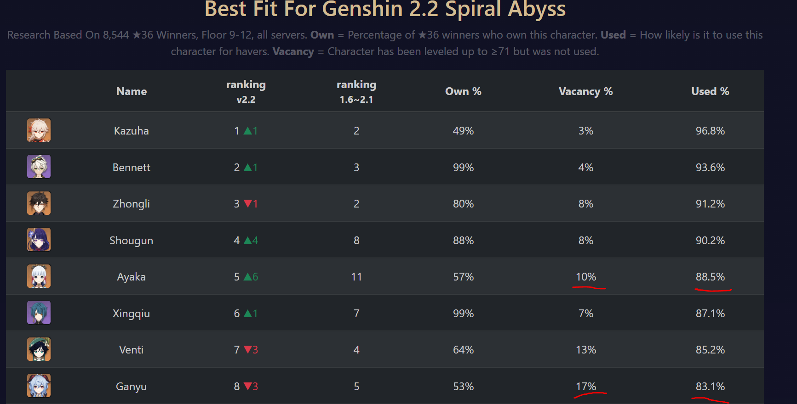Click Kazuha's character avatar icon
Image resolution: width=797 pixels, height=404 pixels.
point(39,130)
